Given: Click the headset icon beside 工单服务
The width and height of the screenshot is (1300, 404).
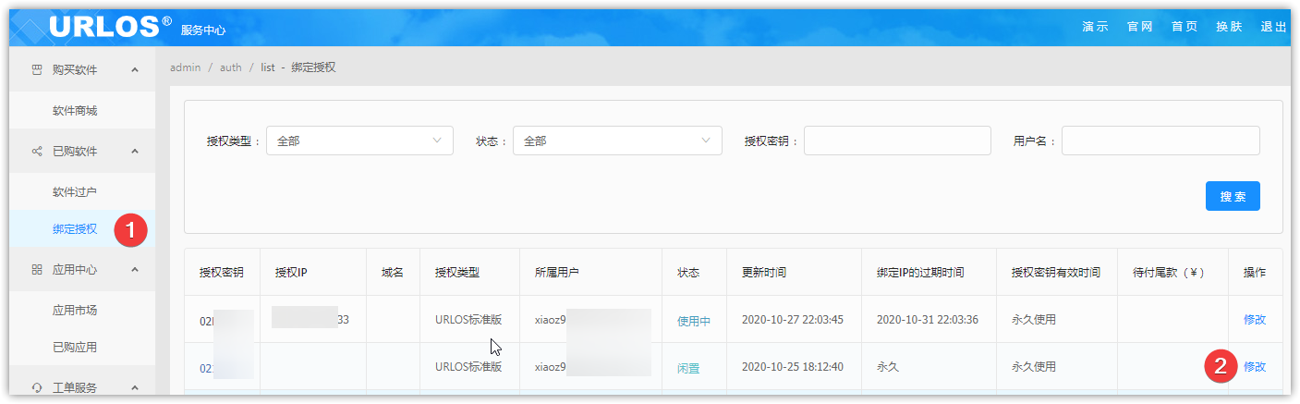Looking at the screenshot, I should 37,388.
